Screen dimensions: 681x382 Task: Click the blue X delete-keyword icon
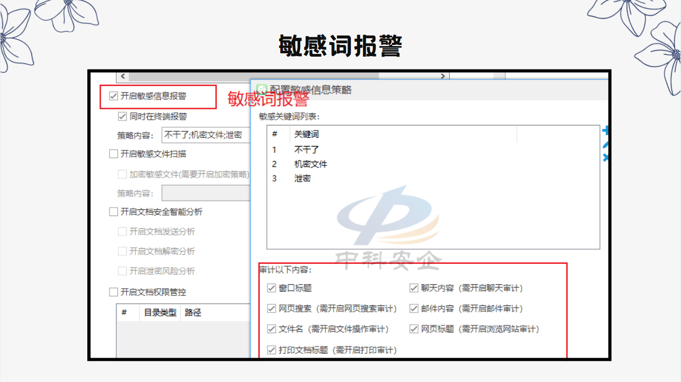pos(605,158)
